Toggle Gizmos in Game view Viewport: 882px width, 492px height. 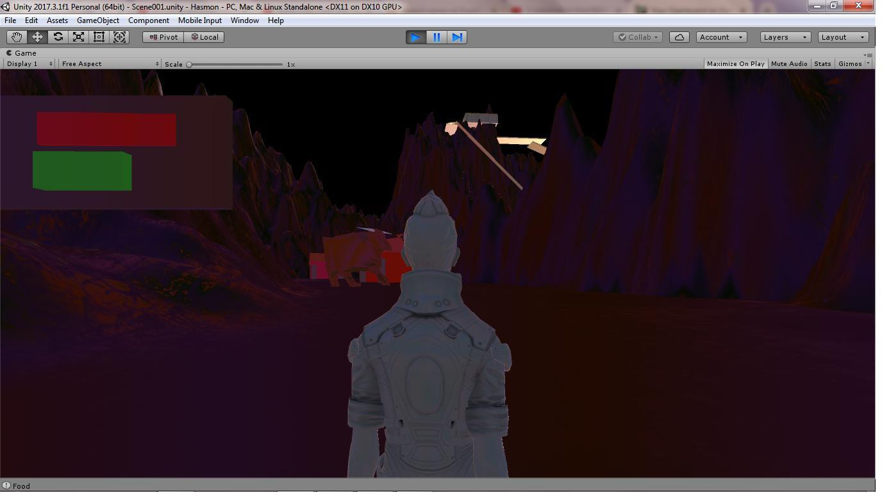[x=850, y=63]
